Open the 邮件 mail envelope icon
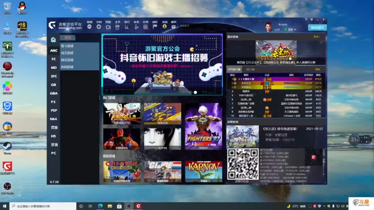 [x=173, y=27]
